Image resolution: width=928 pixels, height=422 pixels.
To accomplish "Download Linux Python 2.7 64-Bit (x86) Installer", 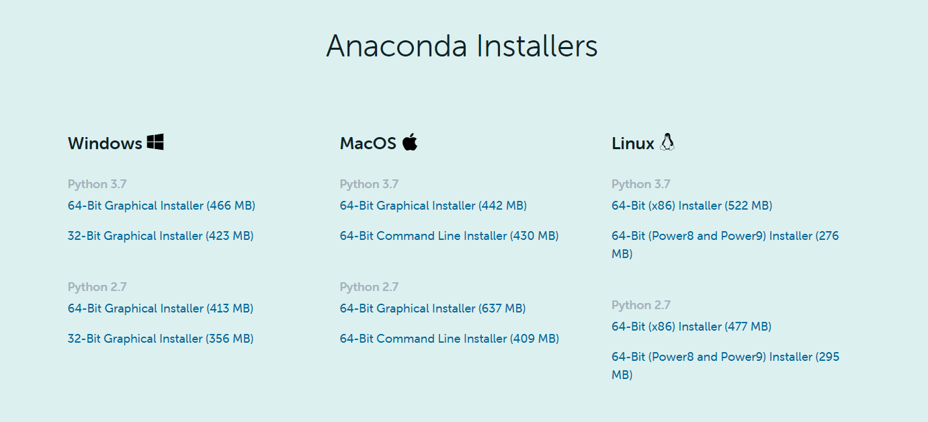I will pos(691,327).
